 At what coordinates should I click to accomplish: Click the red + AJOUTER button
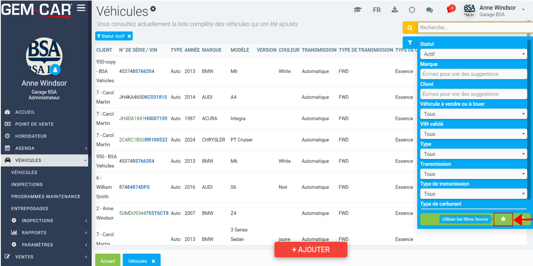point(311,250)
